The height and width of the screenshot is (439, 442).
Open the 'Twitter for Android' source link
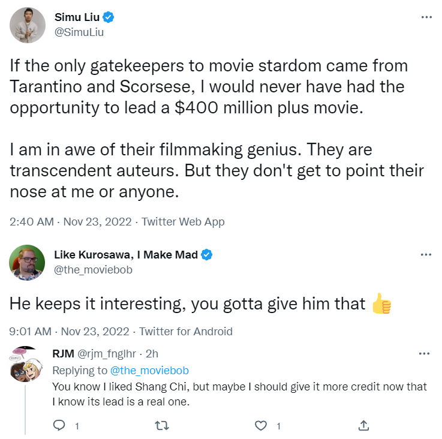click(x=186, y=332)
